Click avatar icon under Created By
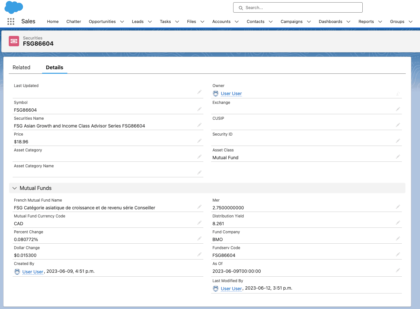The width and height of the screenshot is (420, 309). (x=17, y=272)
